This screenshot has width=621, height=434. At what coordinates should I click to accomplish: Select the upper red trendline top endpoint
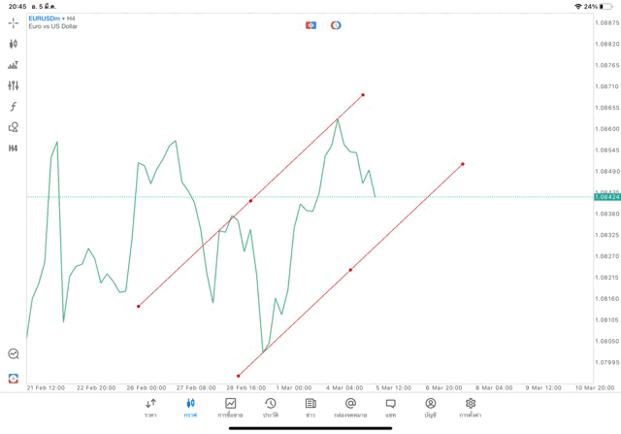[363, 95]
